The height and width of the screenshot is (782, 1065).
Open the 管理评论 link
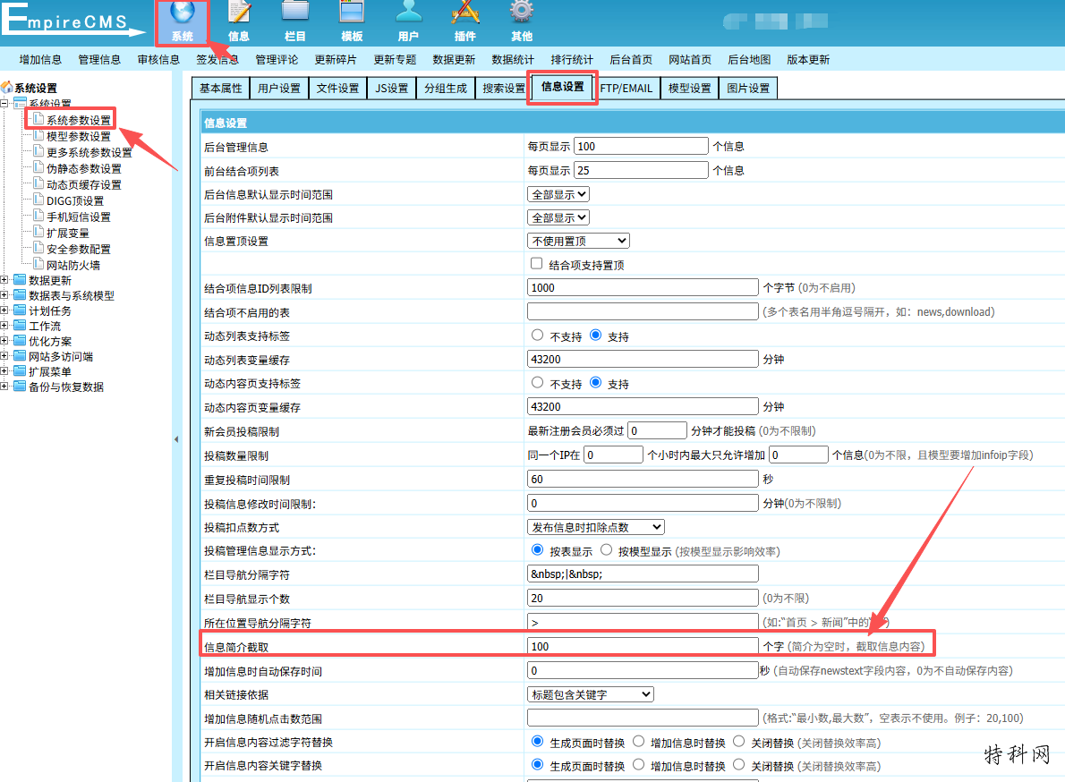277,60
